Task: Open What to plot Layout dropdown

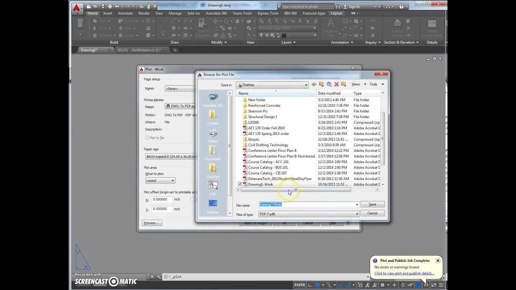Action: click(x=160, y=180)
